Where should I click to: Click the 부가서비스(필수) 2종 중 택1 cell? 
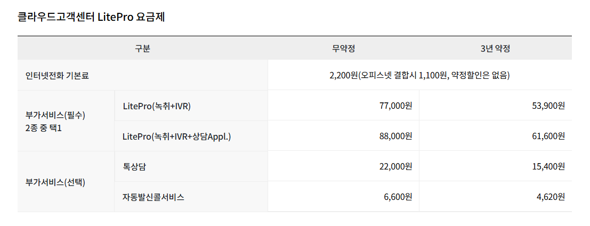55,122
